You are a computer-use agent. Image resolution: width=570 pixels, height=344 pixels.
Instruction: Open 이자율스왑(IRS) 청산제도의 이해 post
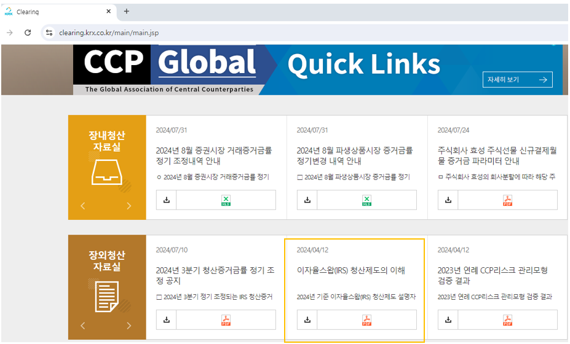(351, 270)
